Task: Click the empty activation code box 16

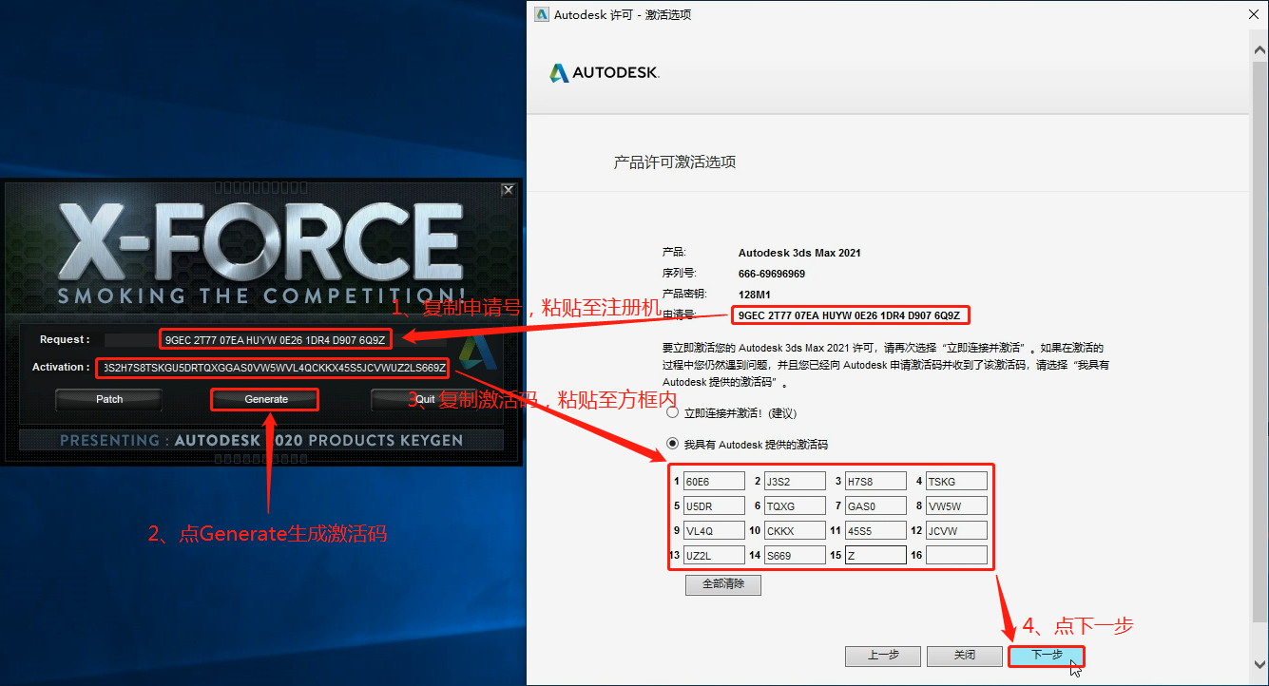Action: pyautogui.click(x=956, y=556)
